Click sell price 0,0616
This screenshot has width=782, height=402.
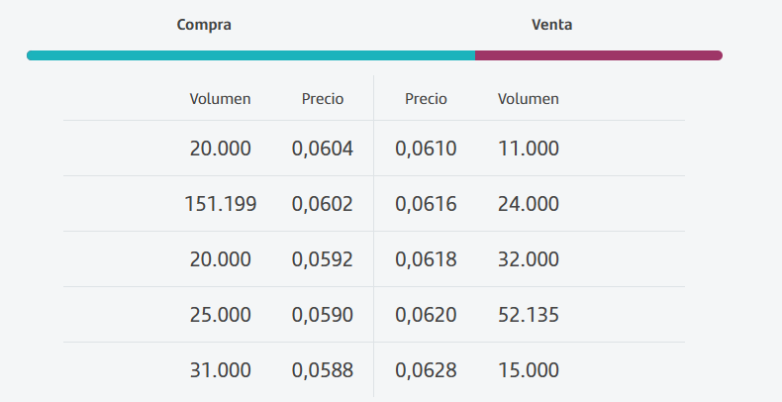pyautogui.click(x=426, y=204)
